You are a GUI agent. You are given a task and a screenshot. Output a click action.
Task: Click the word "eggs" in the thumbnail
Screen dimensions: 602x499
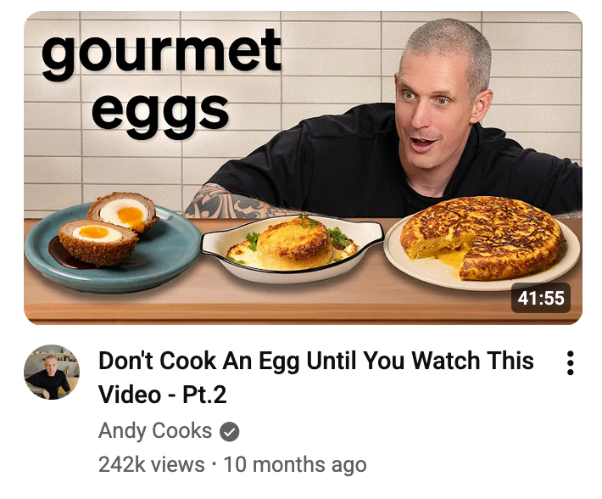[x=160, y=112]
